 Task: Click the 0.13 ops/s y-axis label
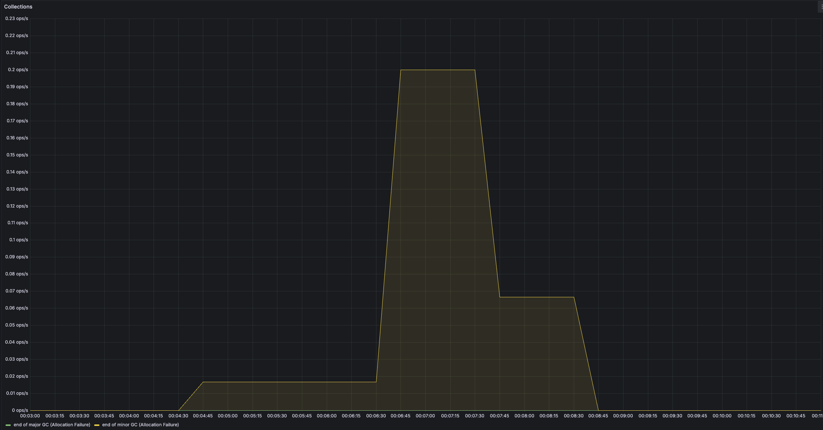click(x=17, y=189)
